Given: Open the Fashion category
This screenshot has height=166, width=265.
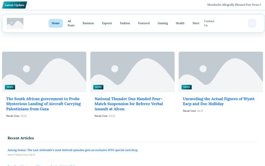Looking at the screenshot, I should 125,23.
